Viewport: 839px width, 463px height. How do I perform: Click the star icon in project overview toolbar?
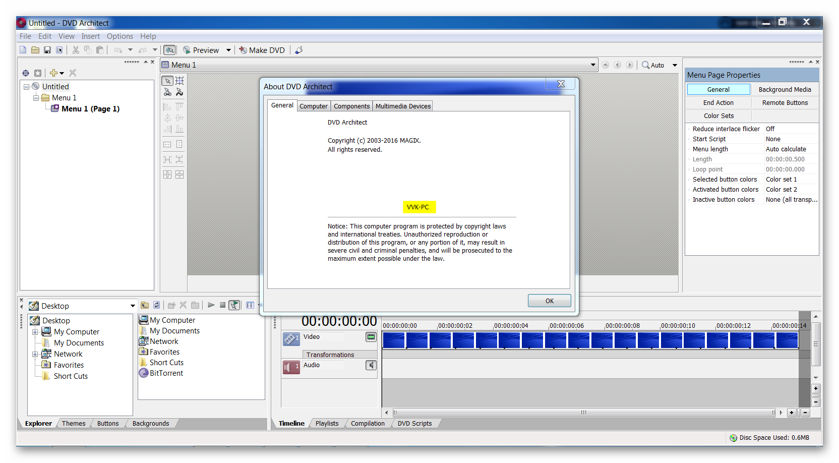click(x=37, y=73)
